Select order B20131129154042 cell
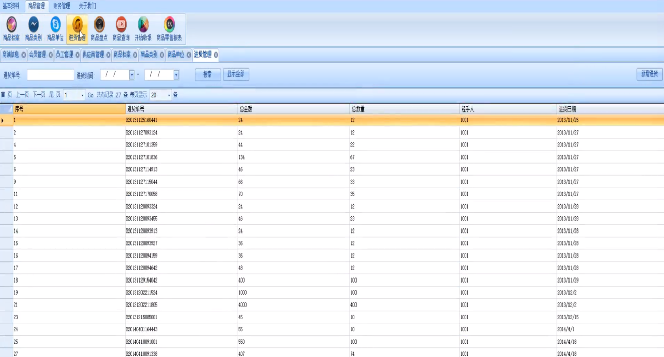Image resolution: width=664 pixels, height=357 pixels. tap(181, 280)
